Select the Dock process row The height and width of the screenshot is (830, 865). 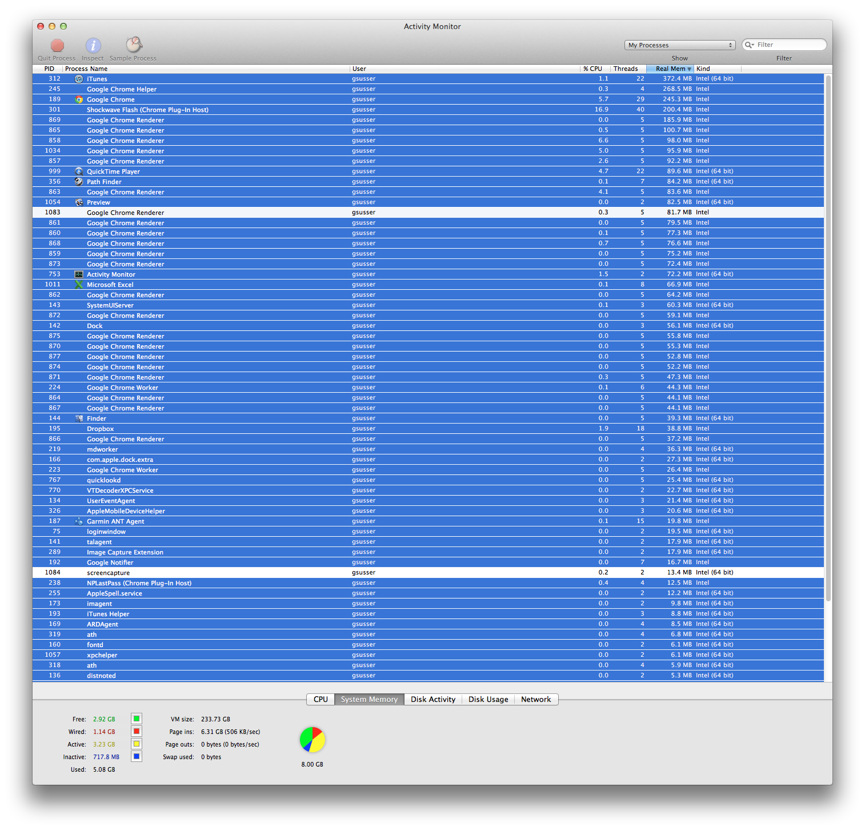coord(428,326)
